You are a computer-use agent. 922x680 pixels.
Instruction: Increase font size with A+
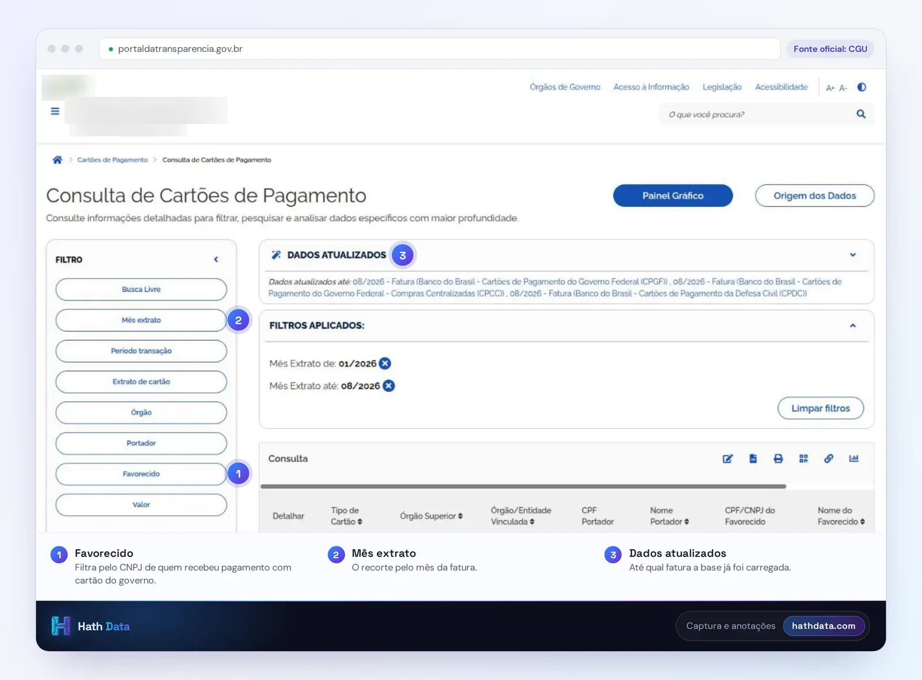pyautogui.click(x=830, y=88)
